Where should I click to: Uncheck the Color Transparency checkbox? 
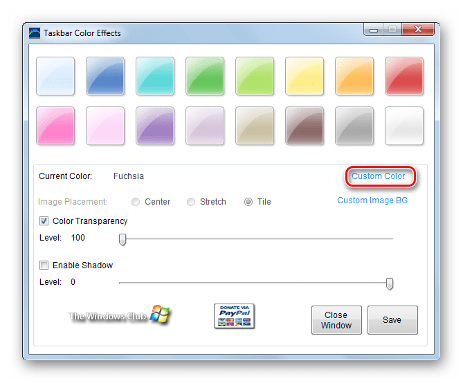click(x=44, y=221)
